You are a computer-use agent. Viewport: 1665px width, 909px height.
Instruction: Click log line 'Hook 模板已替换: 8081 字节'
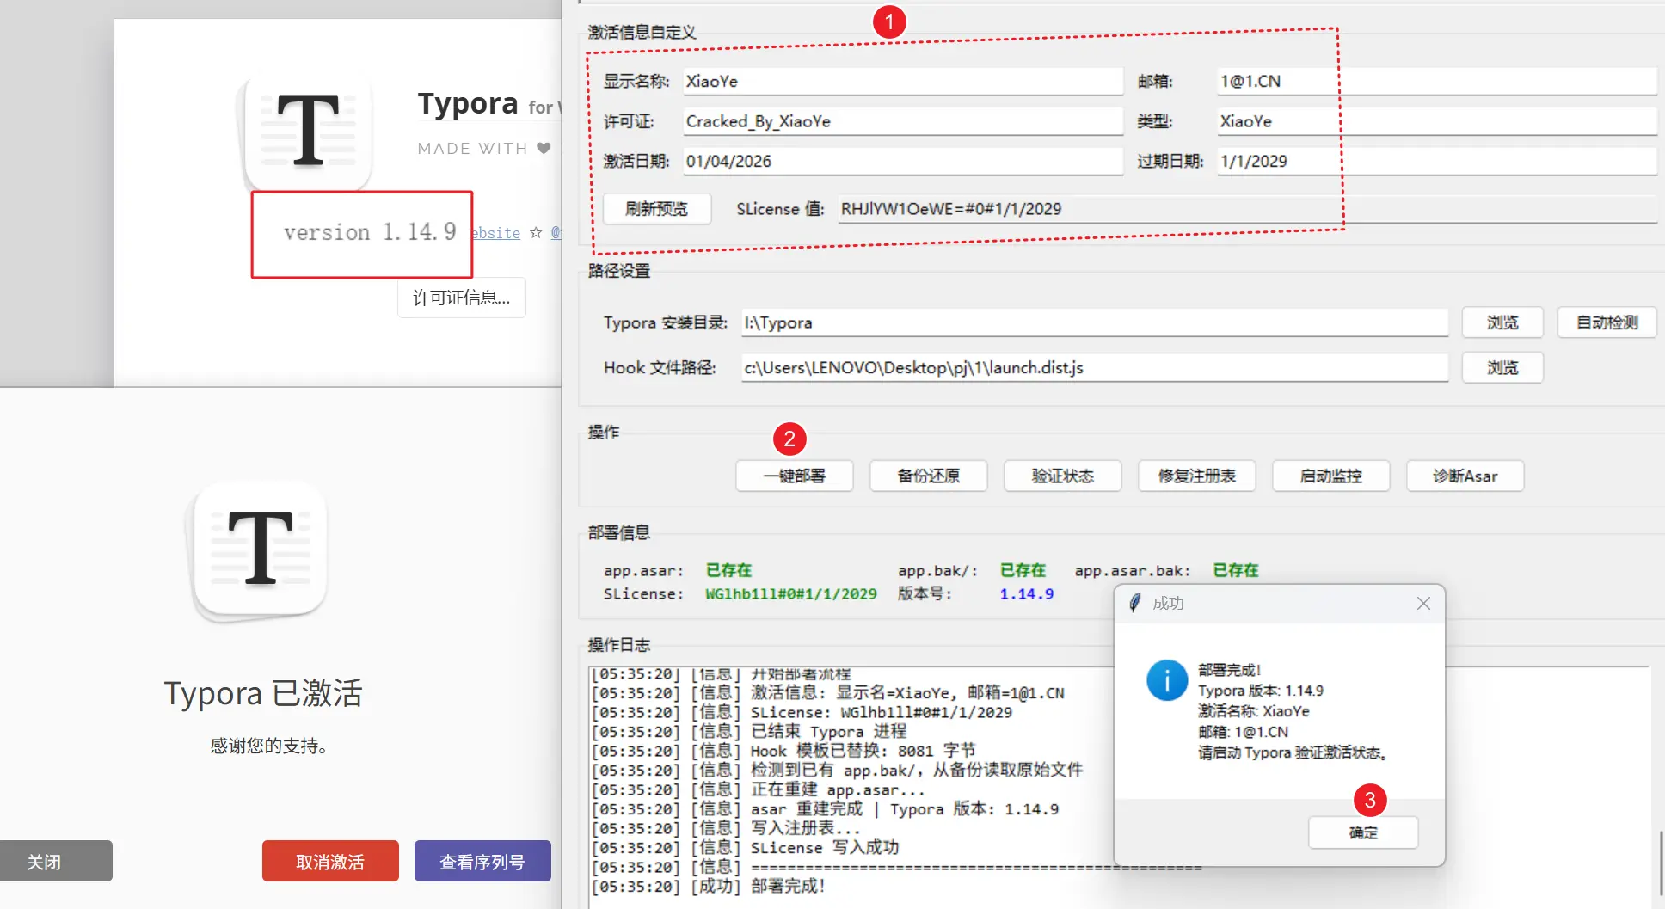pyautogui.click(x=783, y=752)
